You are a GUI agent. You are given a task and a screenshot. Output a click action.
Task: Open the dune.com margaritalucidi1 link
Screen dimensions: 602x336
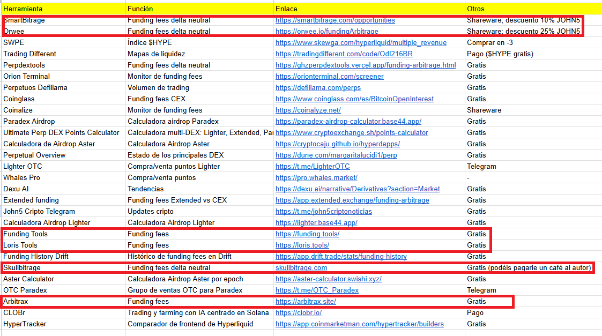click(336, 155)
